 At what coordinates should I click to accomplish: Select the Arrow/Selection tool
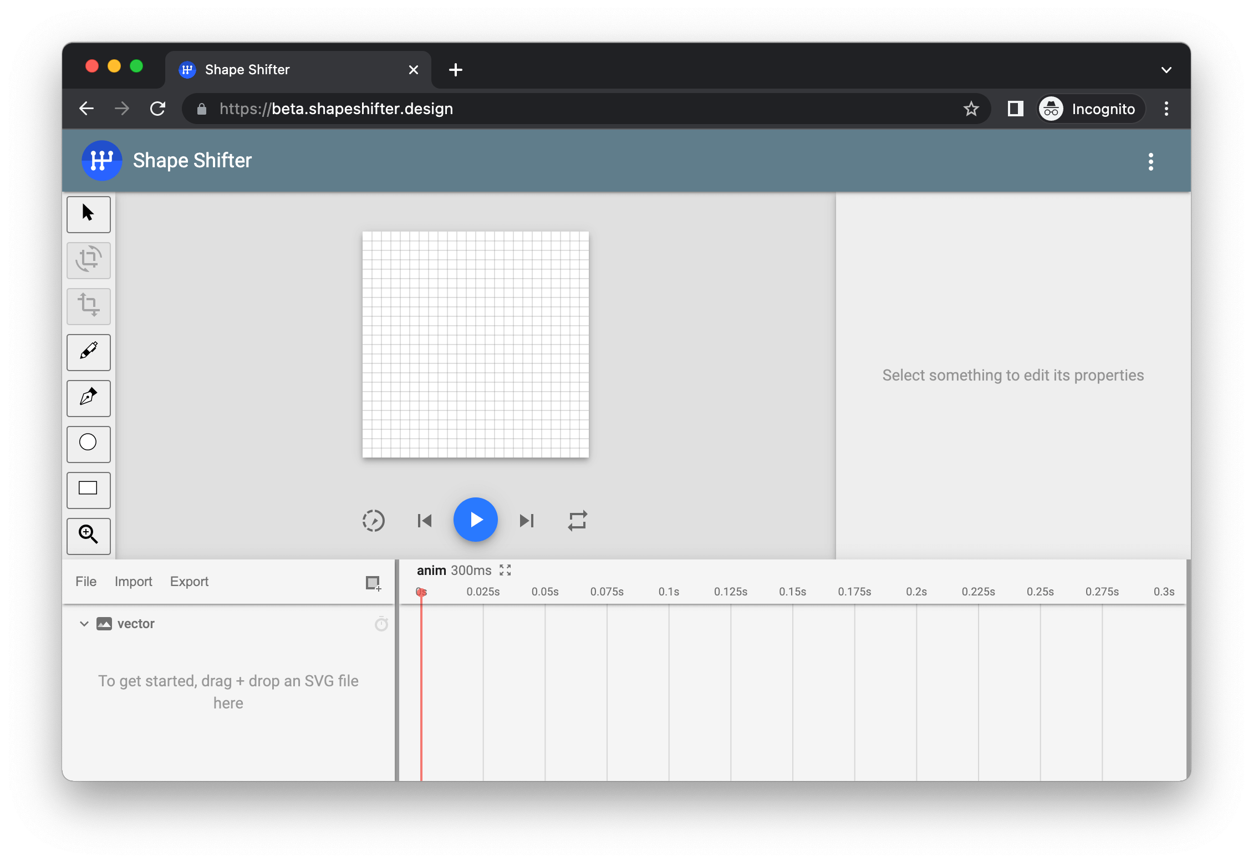coord(89,213)
